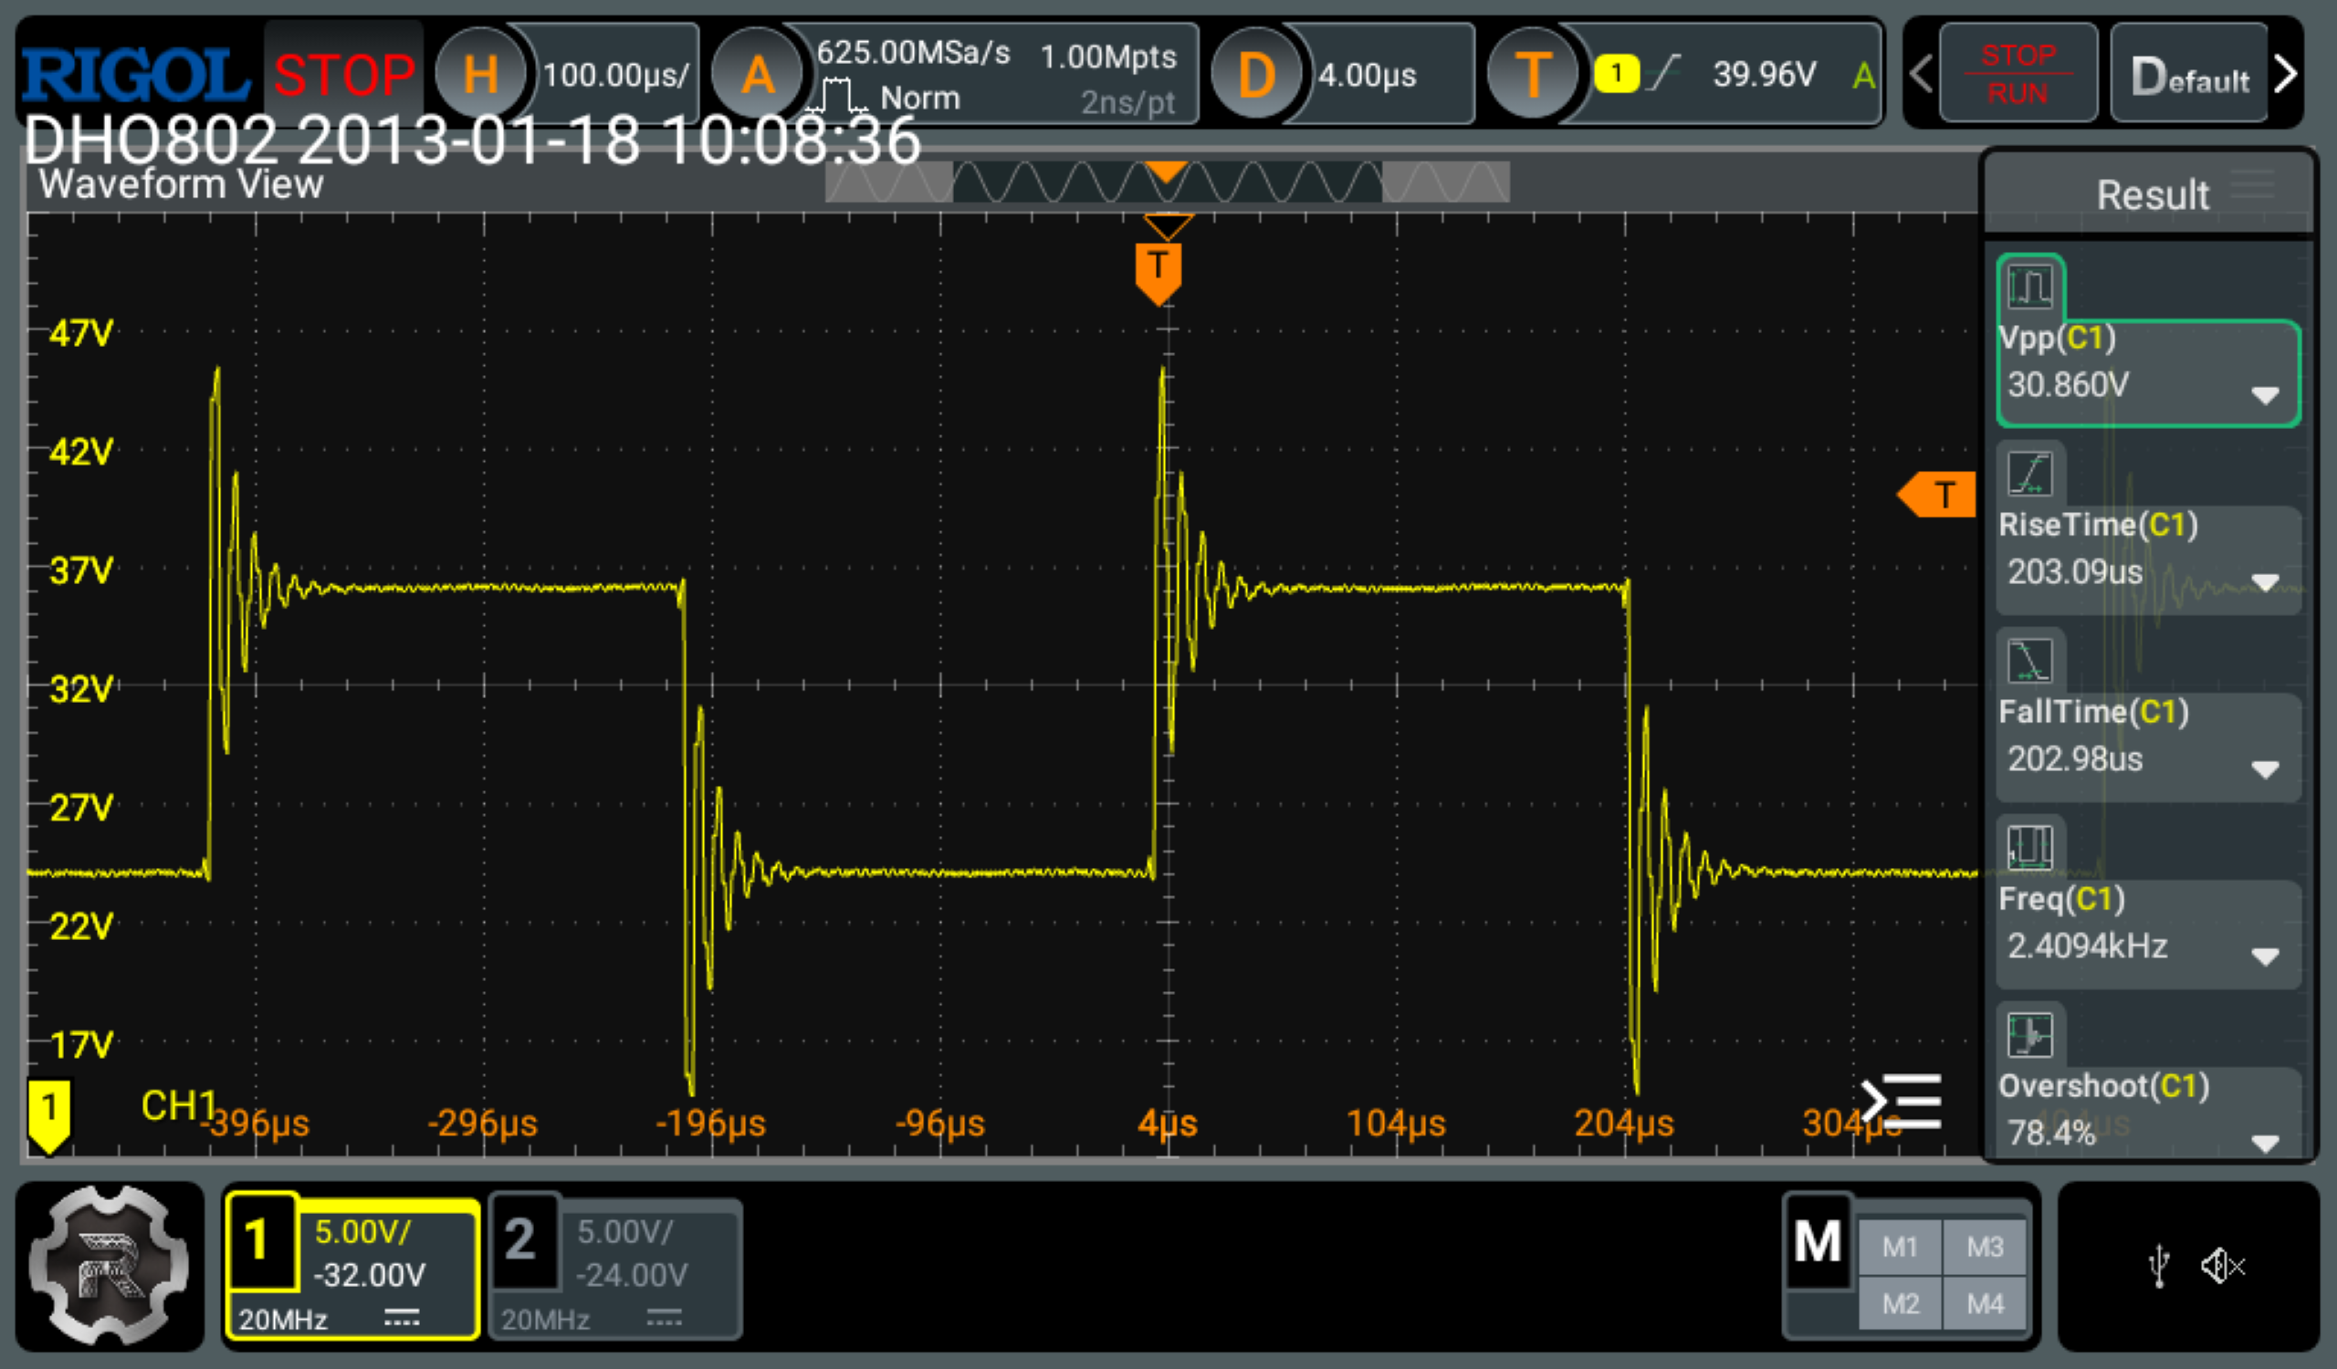Select the RiseTime measurement icon
This screenshot has height=1369, width=2337.
[2029, 474]
